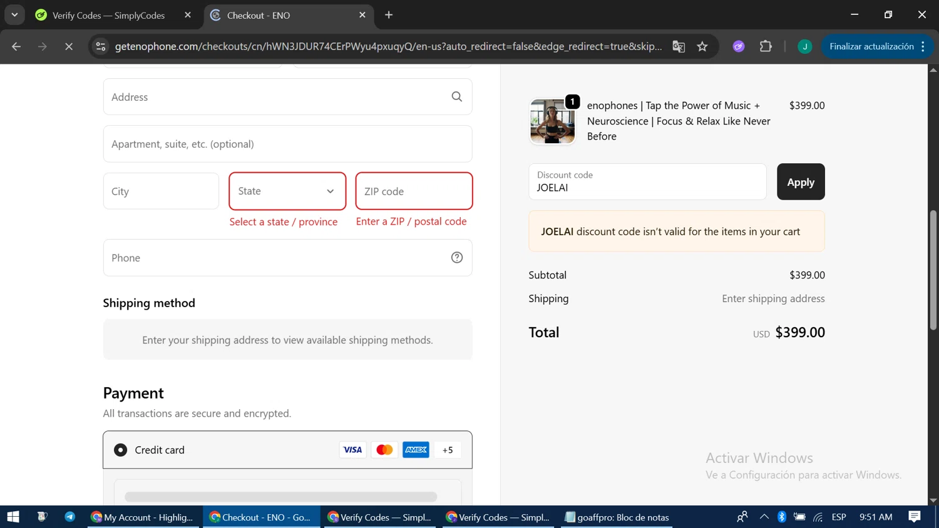The image size is (939, 528).
Task: Click the enophones product thumbnail
Action: click(552, 121)
